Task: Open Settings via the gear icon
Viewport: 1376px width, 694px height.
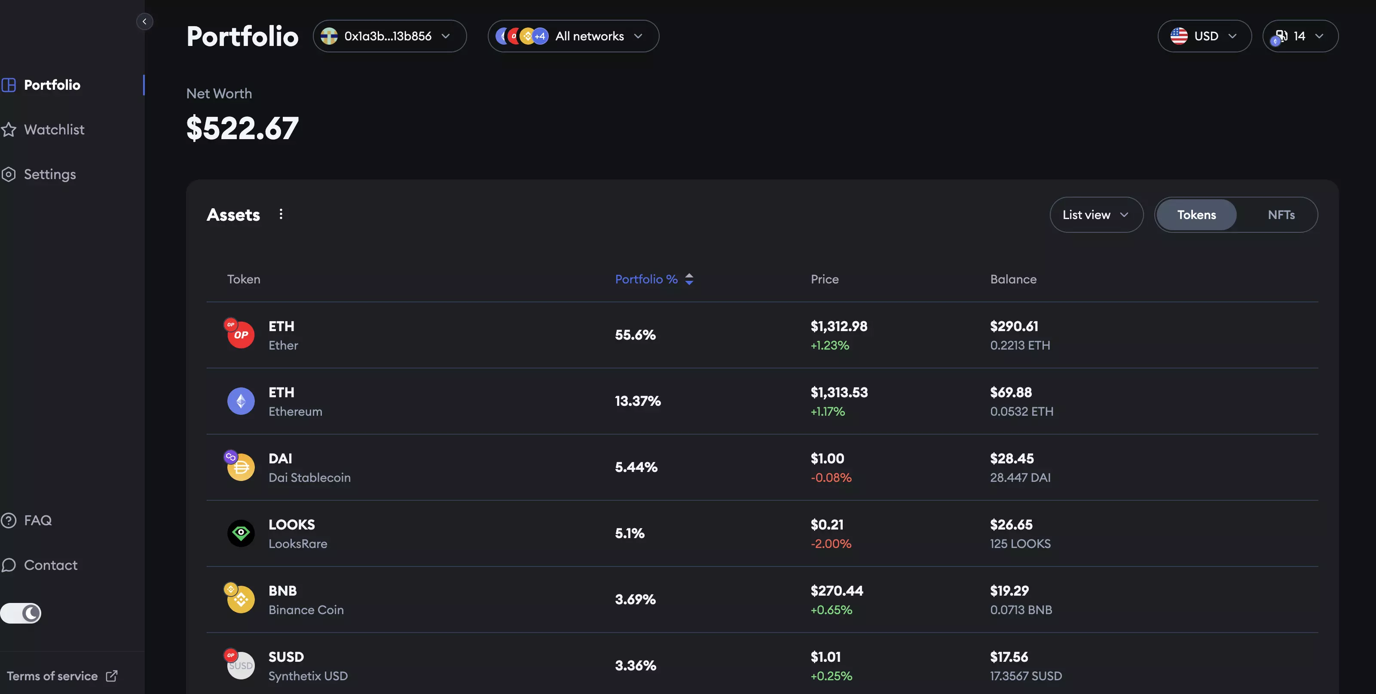Action: click(9, 174)
